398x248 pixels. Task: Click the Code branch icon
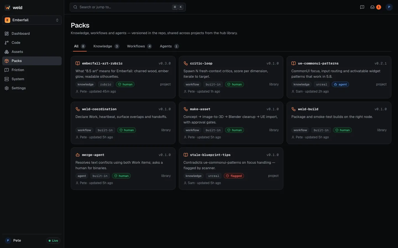[x=7, y=43]
